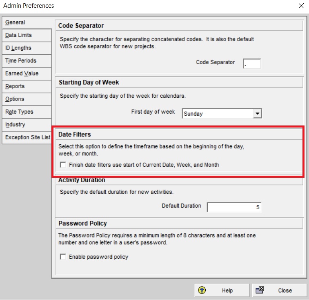Click the Default Duration input field
Screen dimensions: 309x300
click(234, 207)
